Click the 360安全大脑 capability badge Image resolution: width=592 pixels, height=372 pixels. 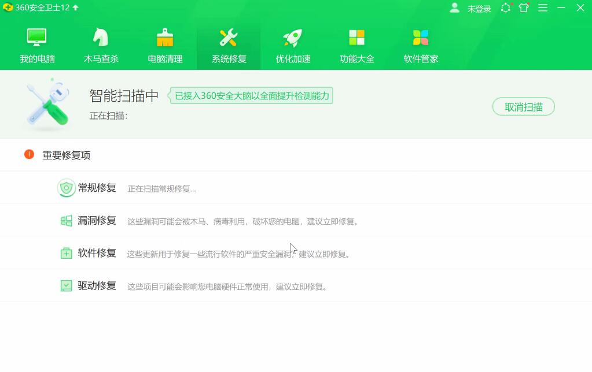250,95
